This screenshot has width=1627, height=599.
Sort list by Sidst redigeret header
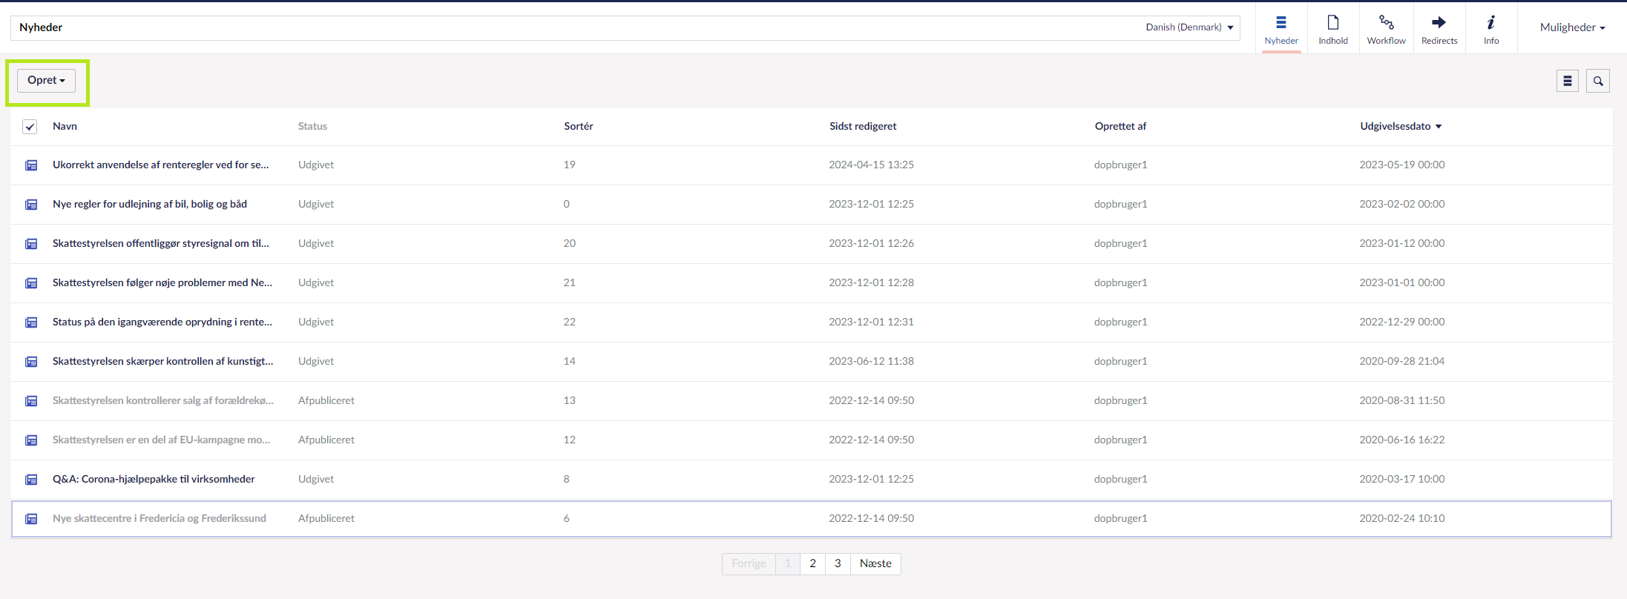click(x=862, y=126)
